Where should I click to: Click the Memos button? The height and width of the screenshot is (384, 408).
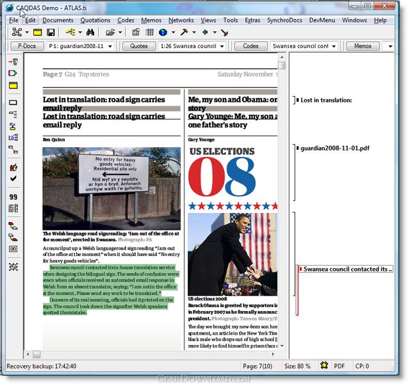click(x=363, y=46)
